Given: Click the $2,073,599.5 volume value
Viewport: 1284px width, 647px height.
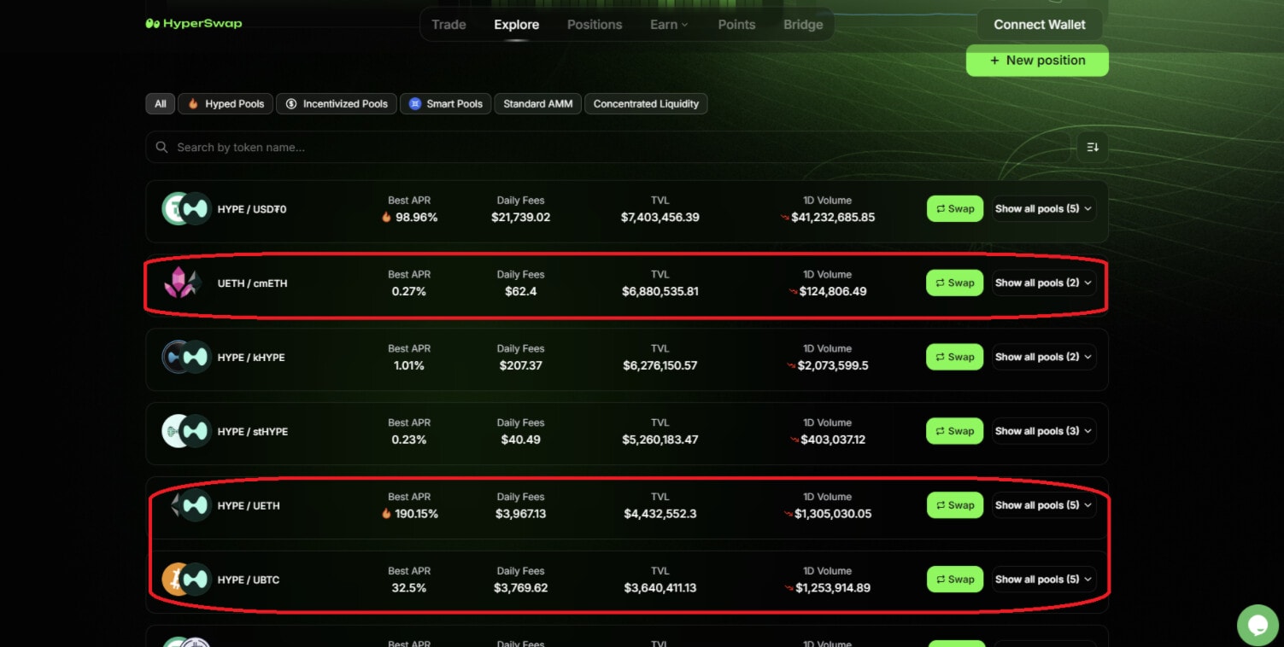Looking at the screenshot, I should point(833,365).
